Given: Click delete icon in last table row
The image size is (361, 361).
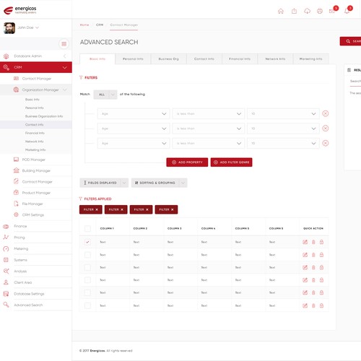Looking at the screenshot, I should (313, 305).
